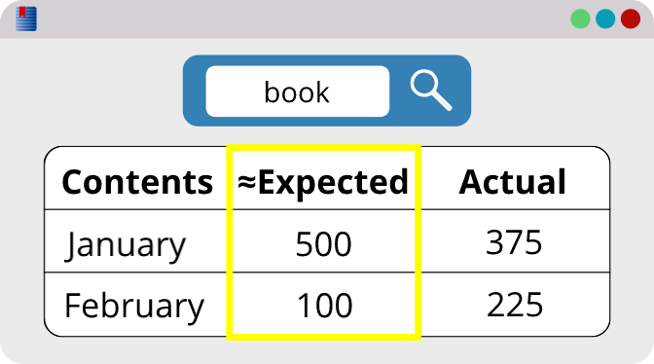The height and width of the screenshot is (364, 654).
Task: Select the Contents column header
Action: coord(137,182)
